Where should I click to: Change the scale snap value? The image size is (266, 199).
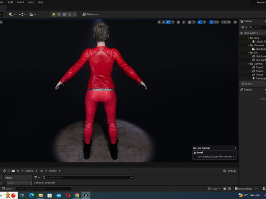point(217,22)
